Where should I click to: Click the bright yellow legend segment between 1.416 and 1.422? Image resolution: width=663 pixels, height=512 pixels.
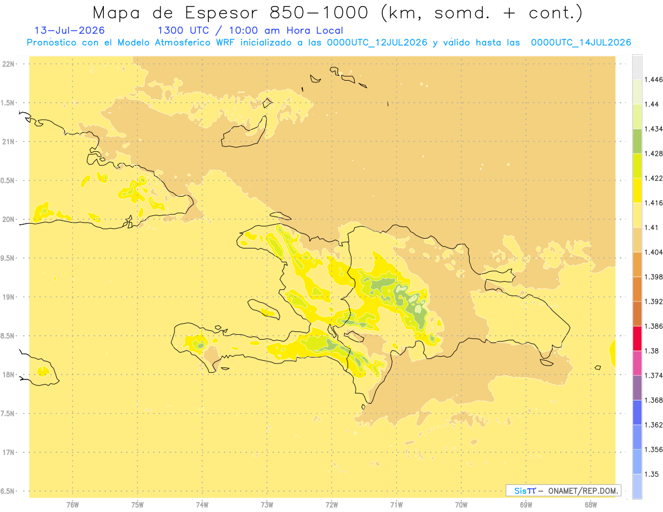(x=637, y=191)
